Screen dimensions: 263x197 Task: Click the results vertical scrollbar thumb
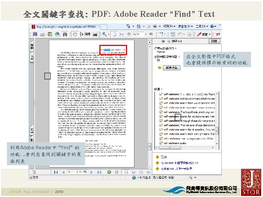[217, 131]
